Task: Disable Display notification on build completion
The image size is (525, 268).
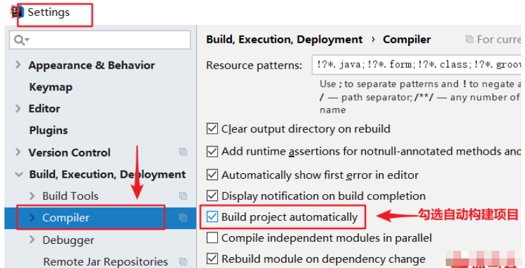Action: tap(213, 196)
